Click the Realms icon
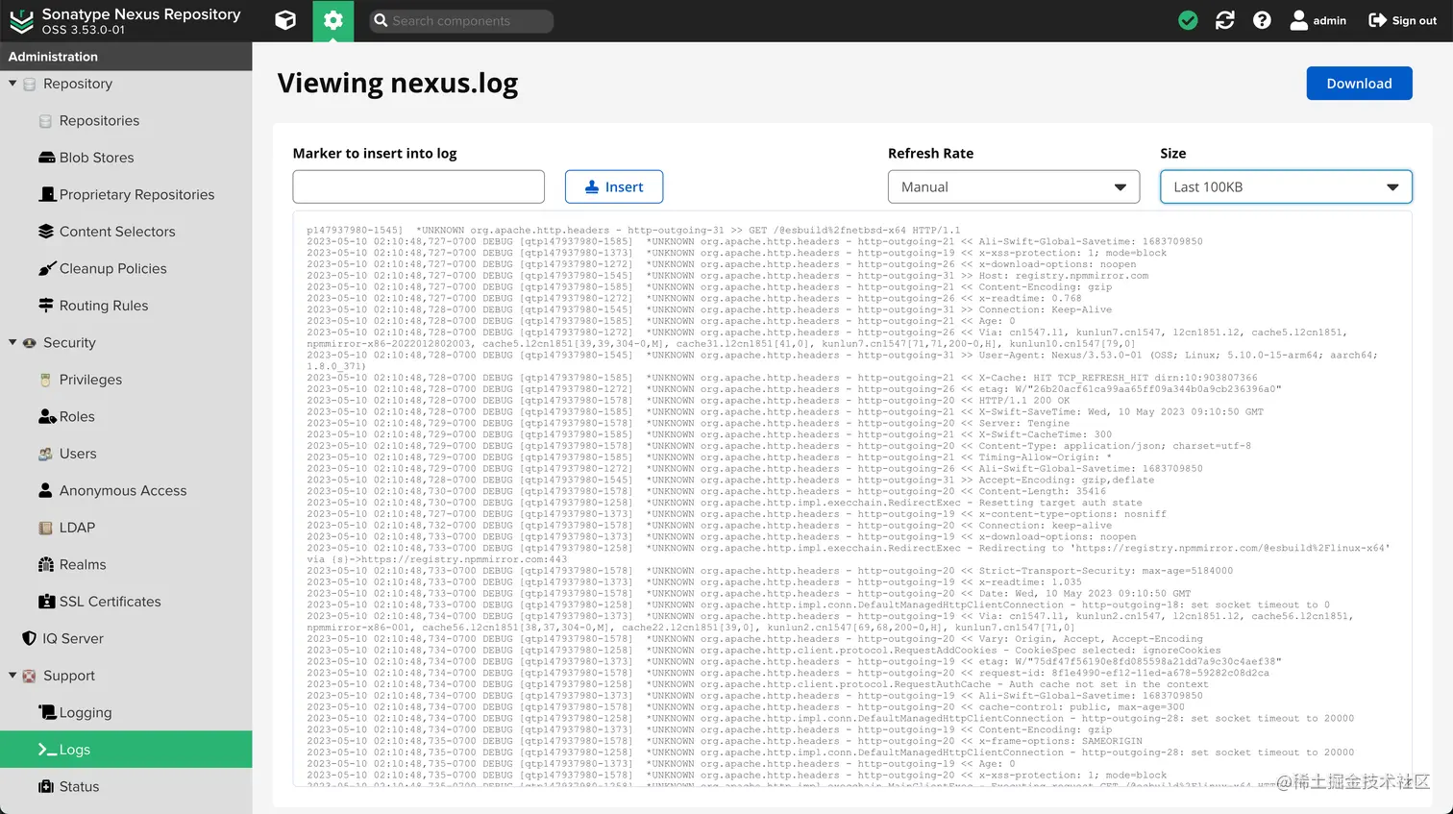Viewport: 1453px width, 814px height. pos(46,564)
